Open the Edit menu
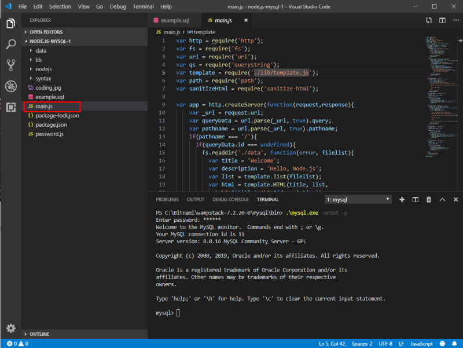The height and width of the screenshot is (348, 463). pos(38,6)
